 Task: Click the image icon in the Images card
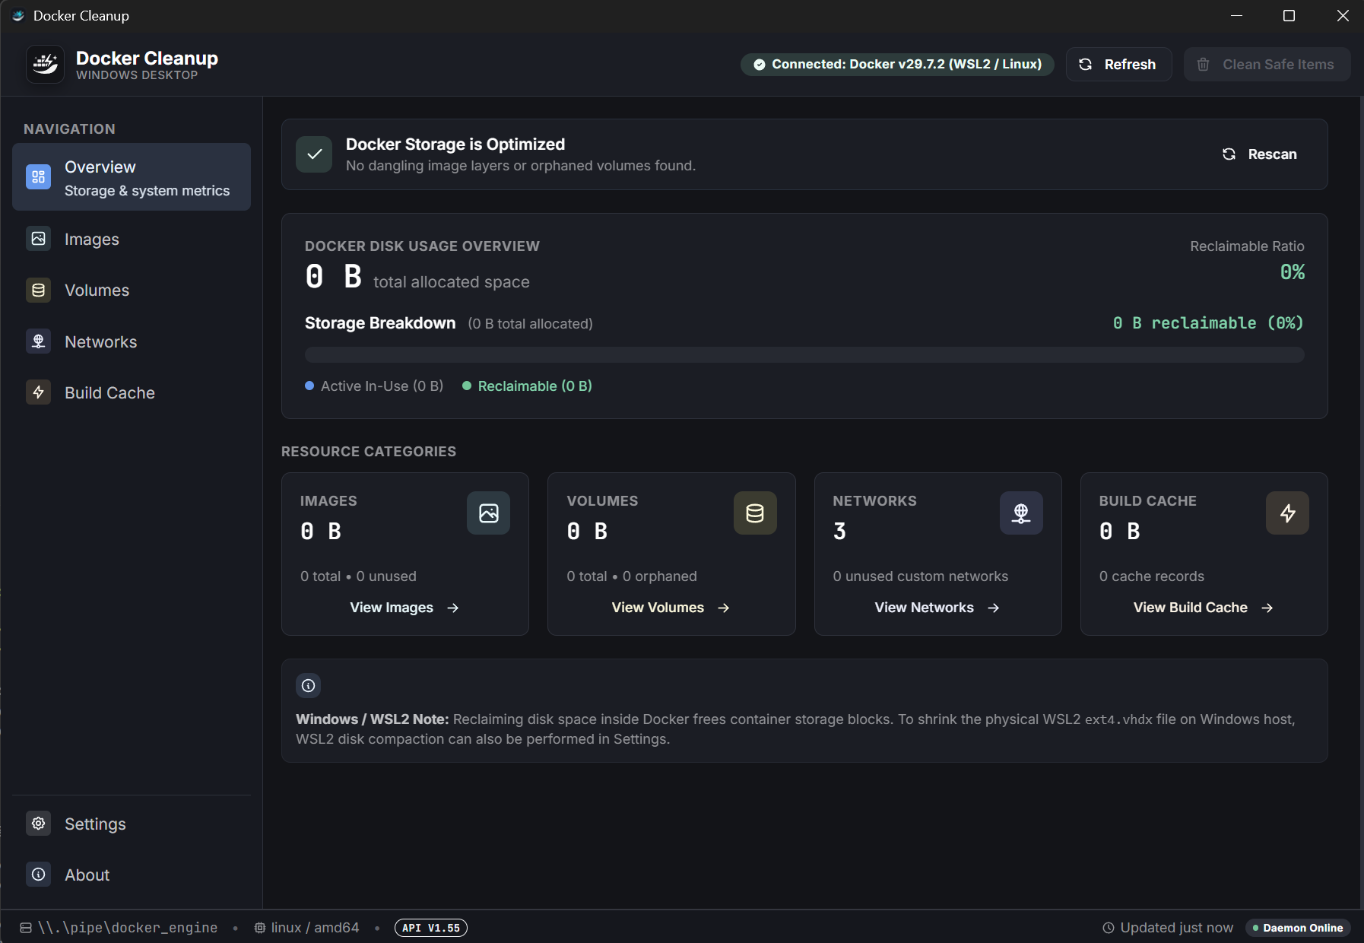click(x=488, y=513)
